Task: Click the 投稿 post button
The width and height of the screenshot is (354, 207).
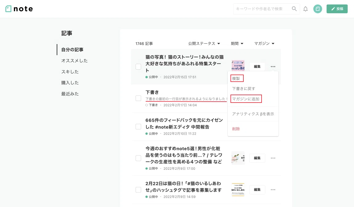Action: click(x=337, y=9)
